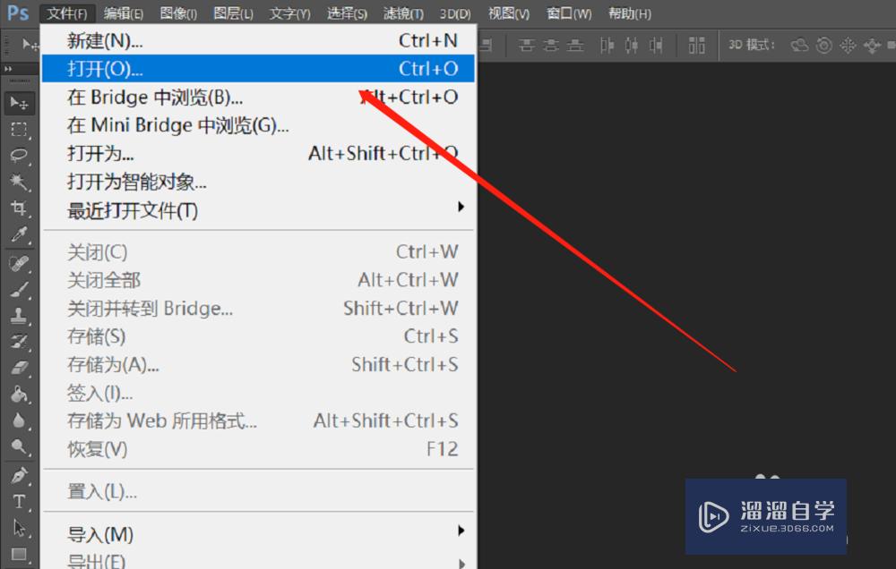The width and height of the screenshot is (896, 569).
Task: Select the Eyedropper tool
Action: [x=19, y=234]
